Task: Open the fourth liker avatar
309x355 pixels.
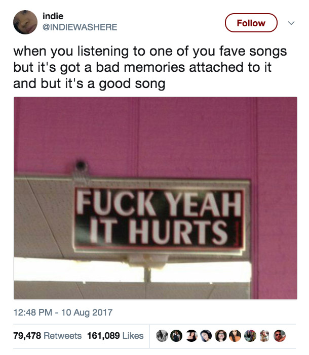Action: pos(206,336)
